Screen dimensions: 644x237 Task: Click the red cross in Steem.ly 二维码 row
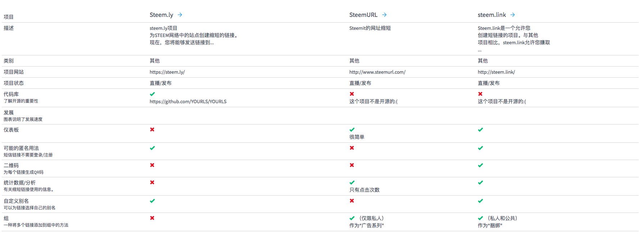152,165
